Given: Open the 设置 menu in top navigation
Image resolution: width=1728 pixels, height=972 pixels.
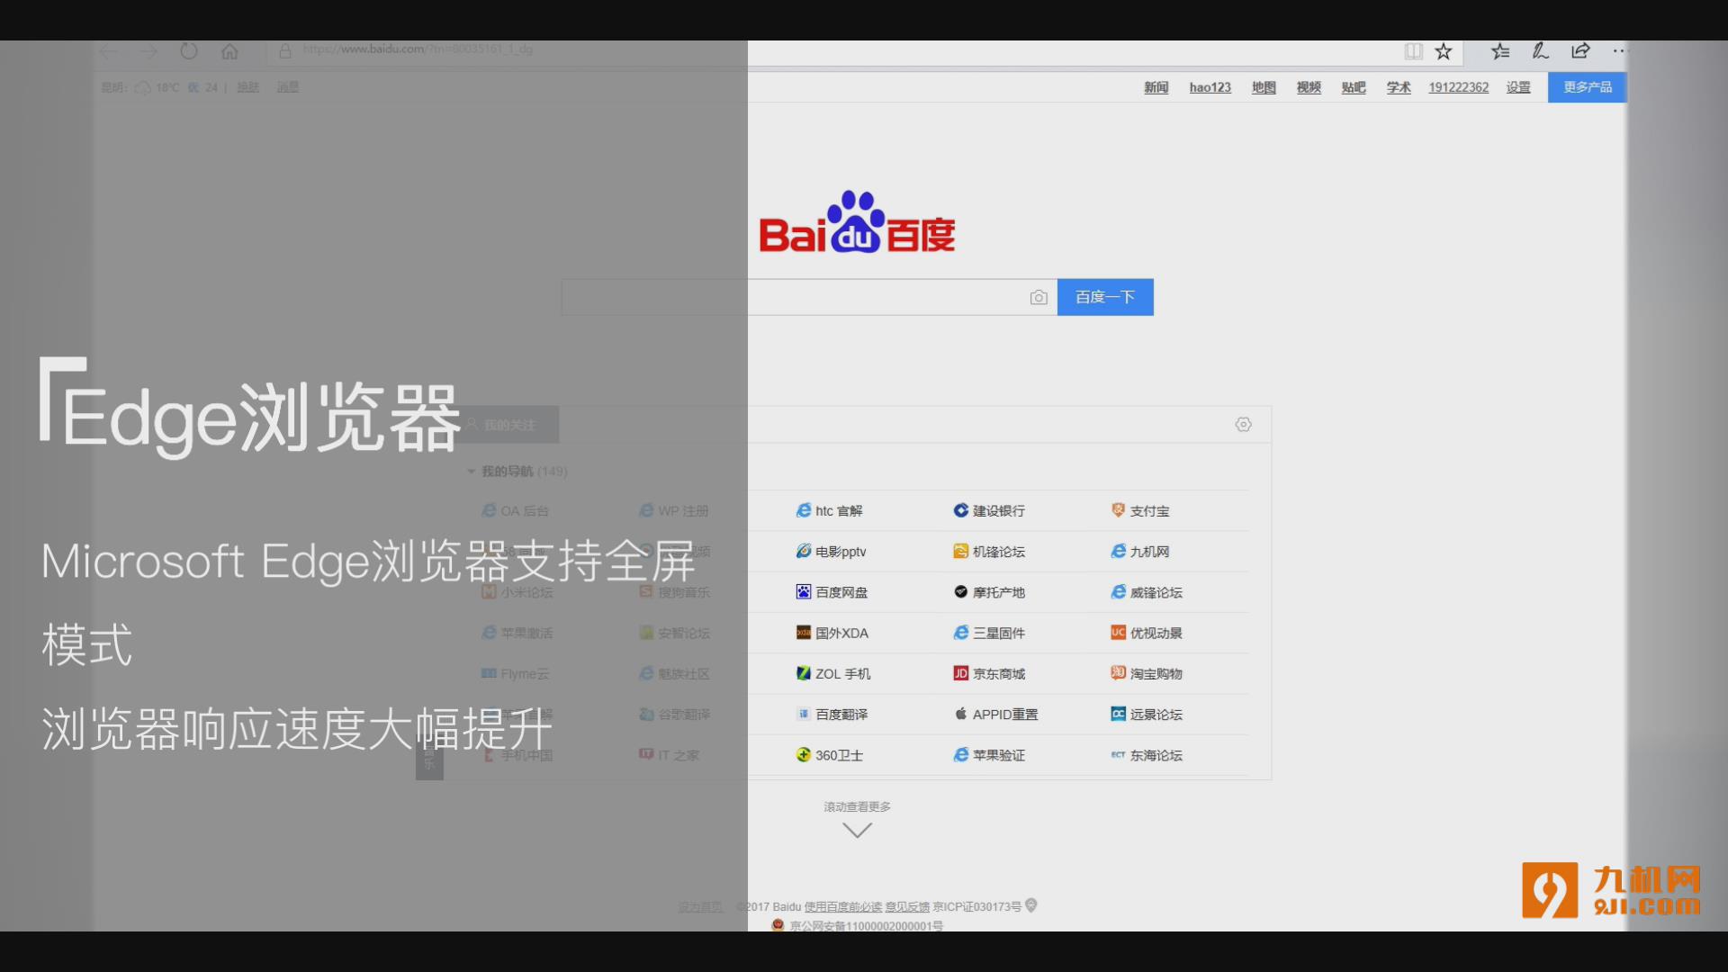Looking at the screenshot, I should (1518, 87).
